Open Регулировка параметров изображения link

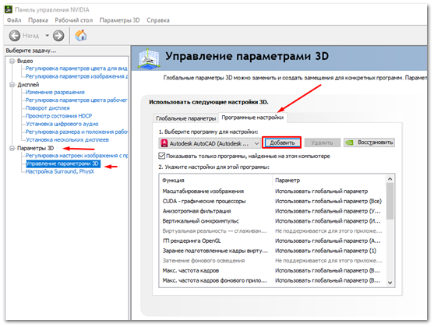click(x=76, y=76)
